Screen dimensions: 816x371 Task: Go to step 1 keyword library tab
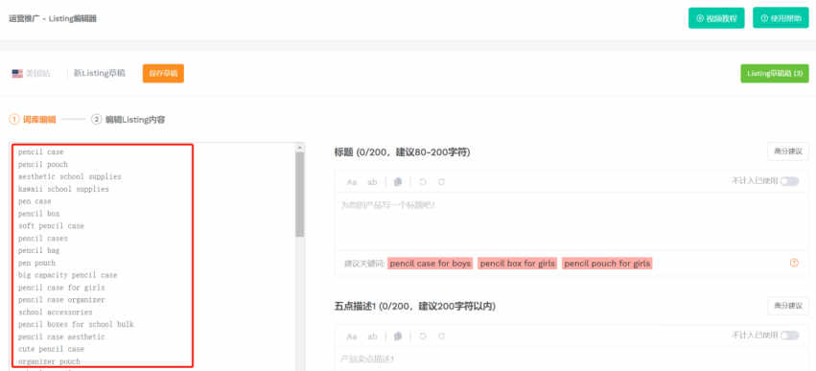(33, 119)
